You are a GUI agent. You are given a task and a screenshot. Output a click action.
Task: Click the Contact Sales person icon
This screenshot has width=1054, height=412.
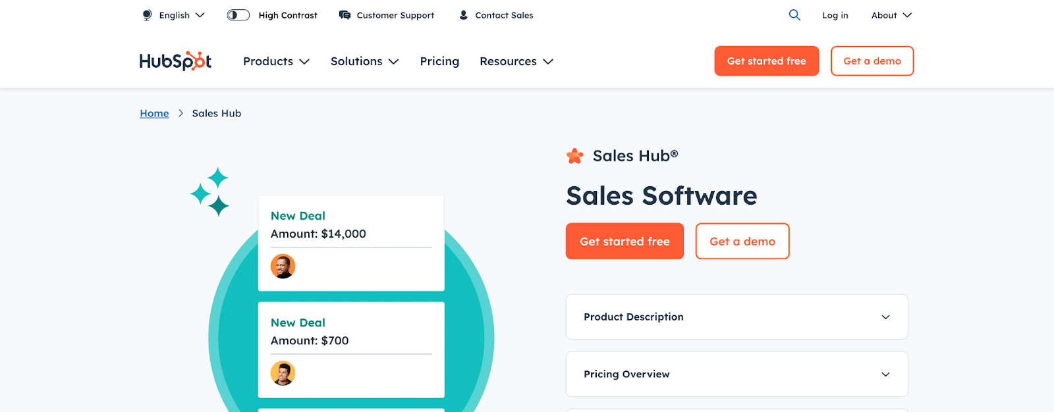(x=464, y=15)
